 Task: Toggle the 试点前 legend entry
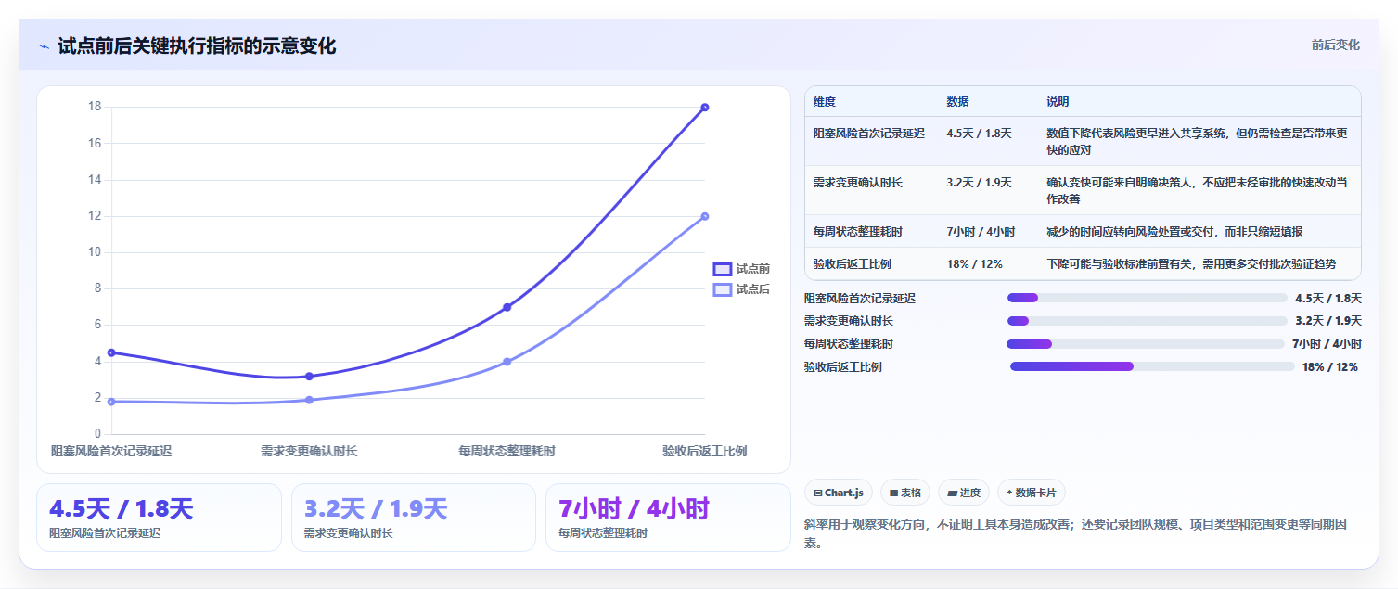click(741, 269)
